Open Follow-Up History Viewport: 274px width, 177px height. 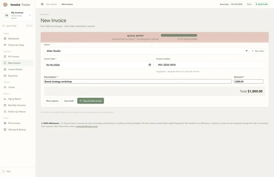point(17,111)
